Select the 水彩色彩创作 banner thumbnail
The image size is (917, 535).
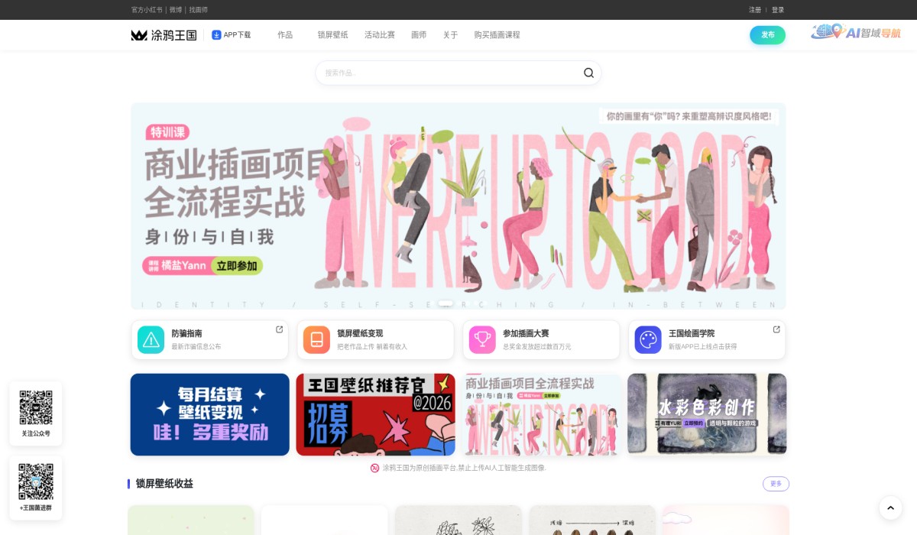pos(706,414)
